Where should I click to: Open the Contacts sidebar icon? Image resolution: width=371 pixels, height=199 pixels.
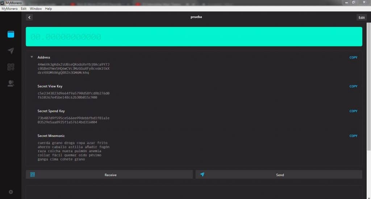coord(11,83)
